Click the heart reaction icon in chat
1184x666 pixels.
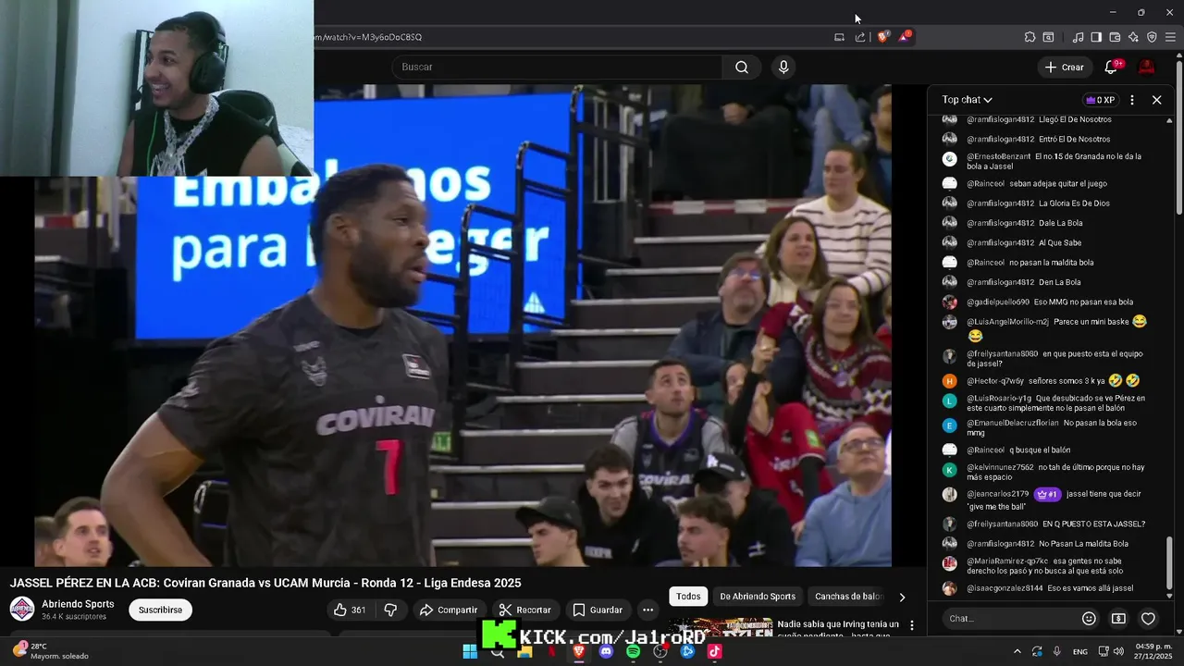point(1148,618)
